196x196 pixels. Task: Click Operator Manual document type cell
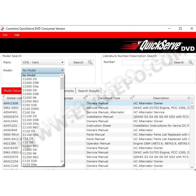[109, 143]
